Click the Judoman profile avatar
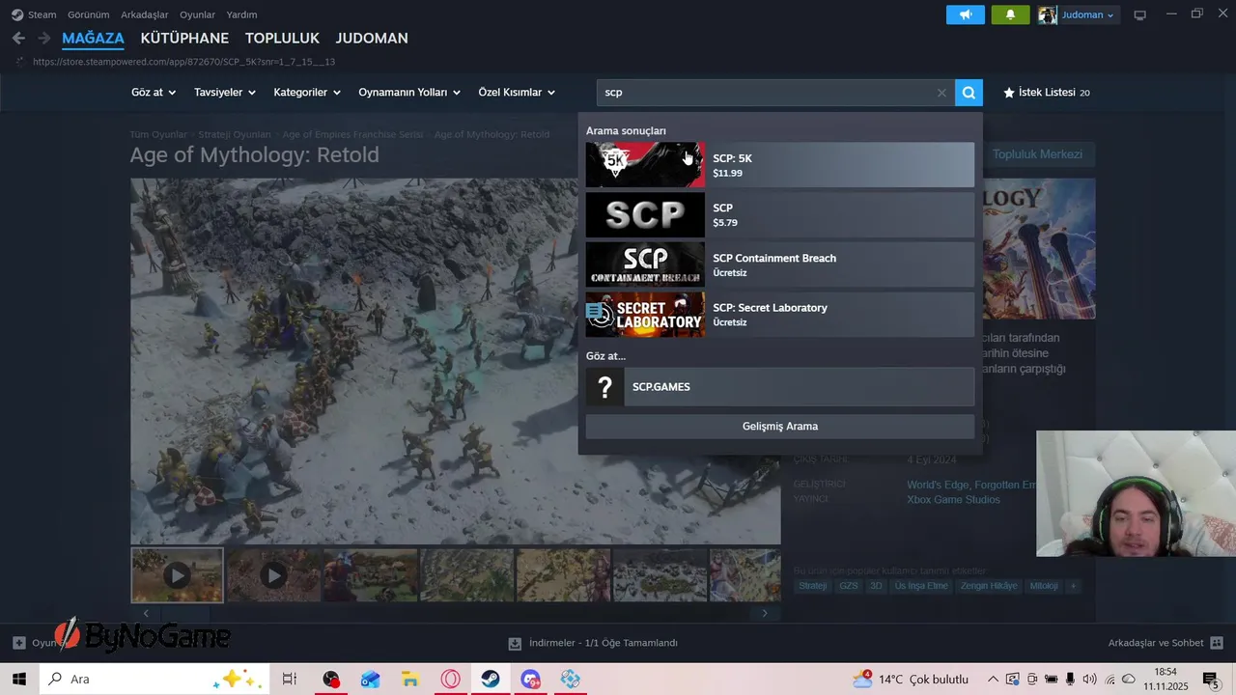 point(1048,14)
